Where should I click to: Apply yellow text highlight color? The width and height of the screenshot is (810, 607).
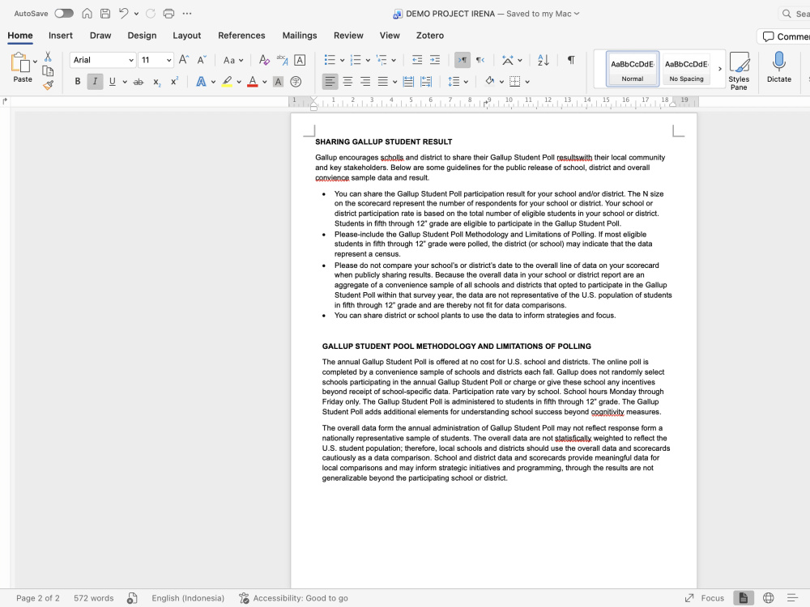point(227,82)
